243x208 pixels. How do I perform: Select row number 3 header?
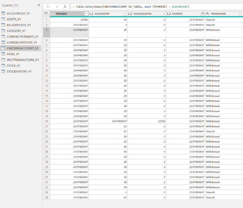pos(46,32)
